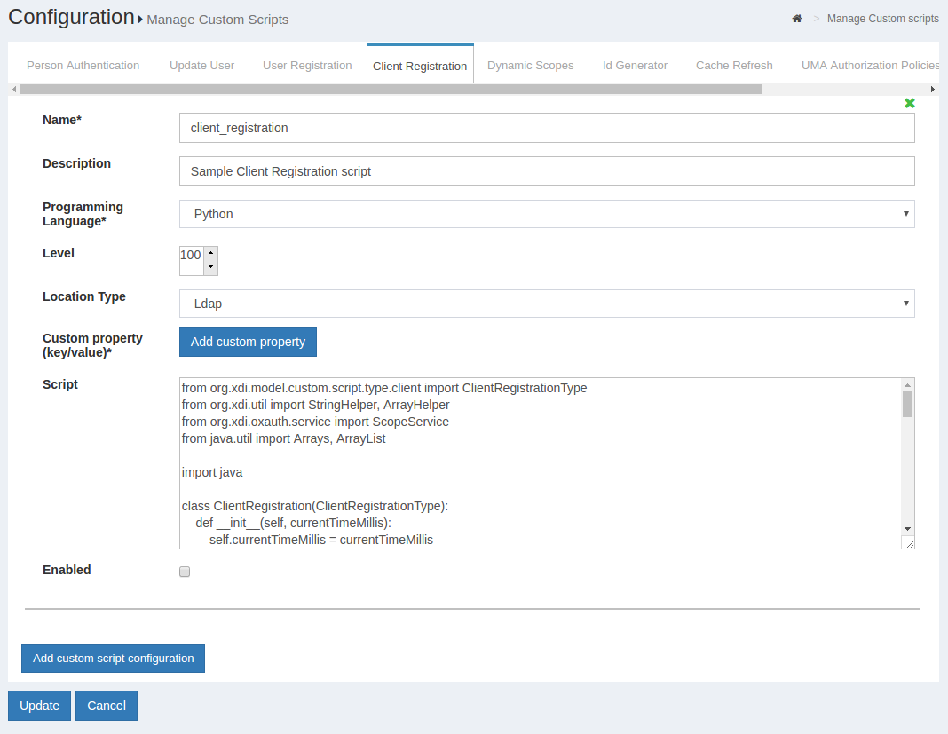Click the Location Type dropdown arrow
Viewport: 948px width, 734px height.
click(905, 304)
